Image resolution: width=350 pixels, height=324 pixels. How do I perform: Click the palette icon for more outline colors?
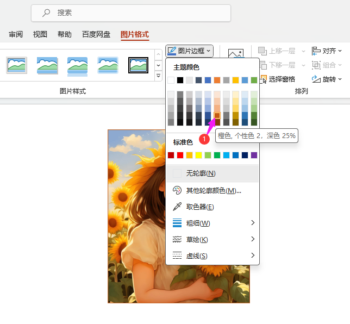pyautogui.click(x=177, y=190)
